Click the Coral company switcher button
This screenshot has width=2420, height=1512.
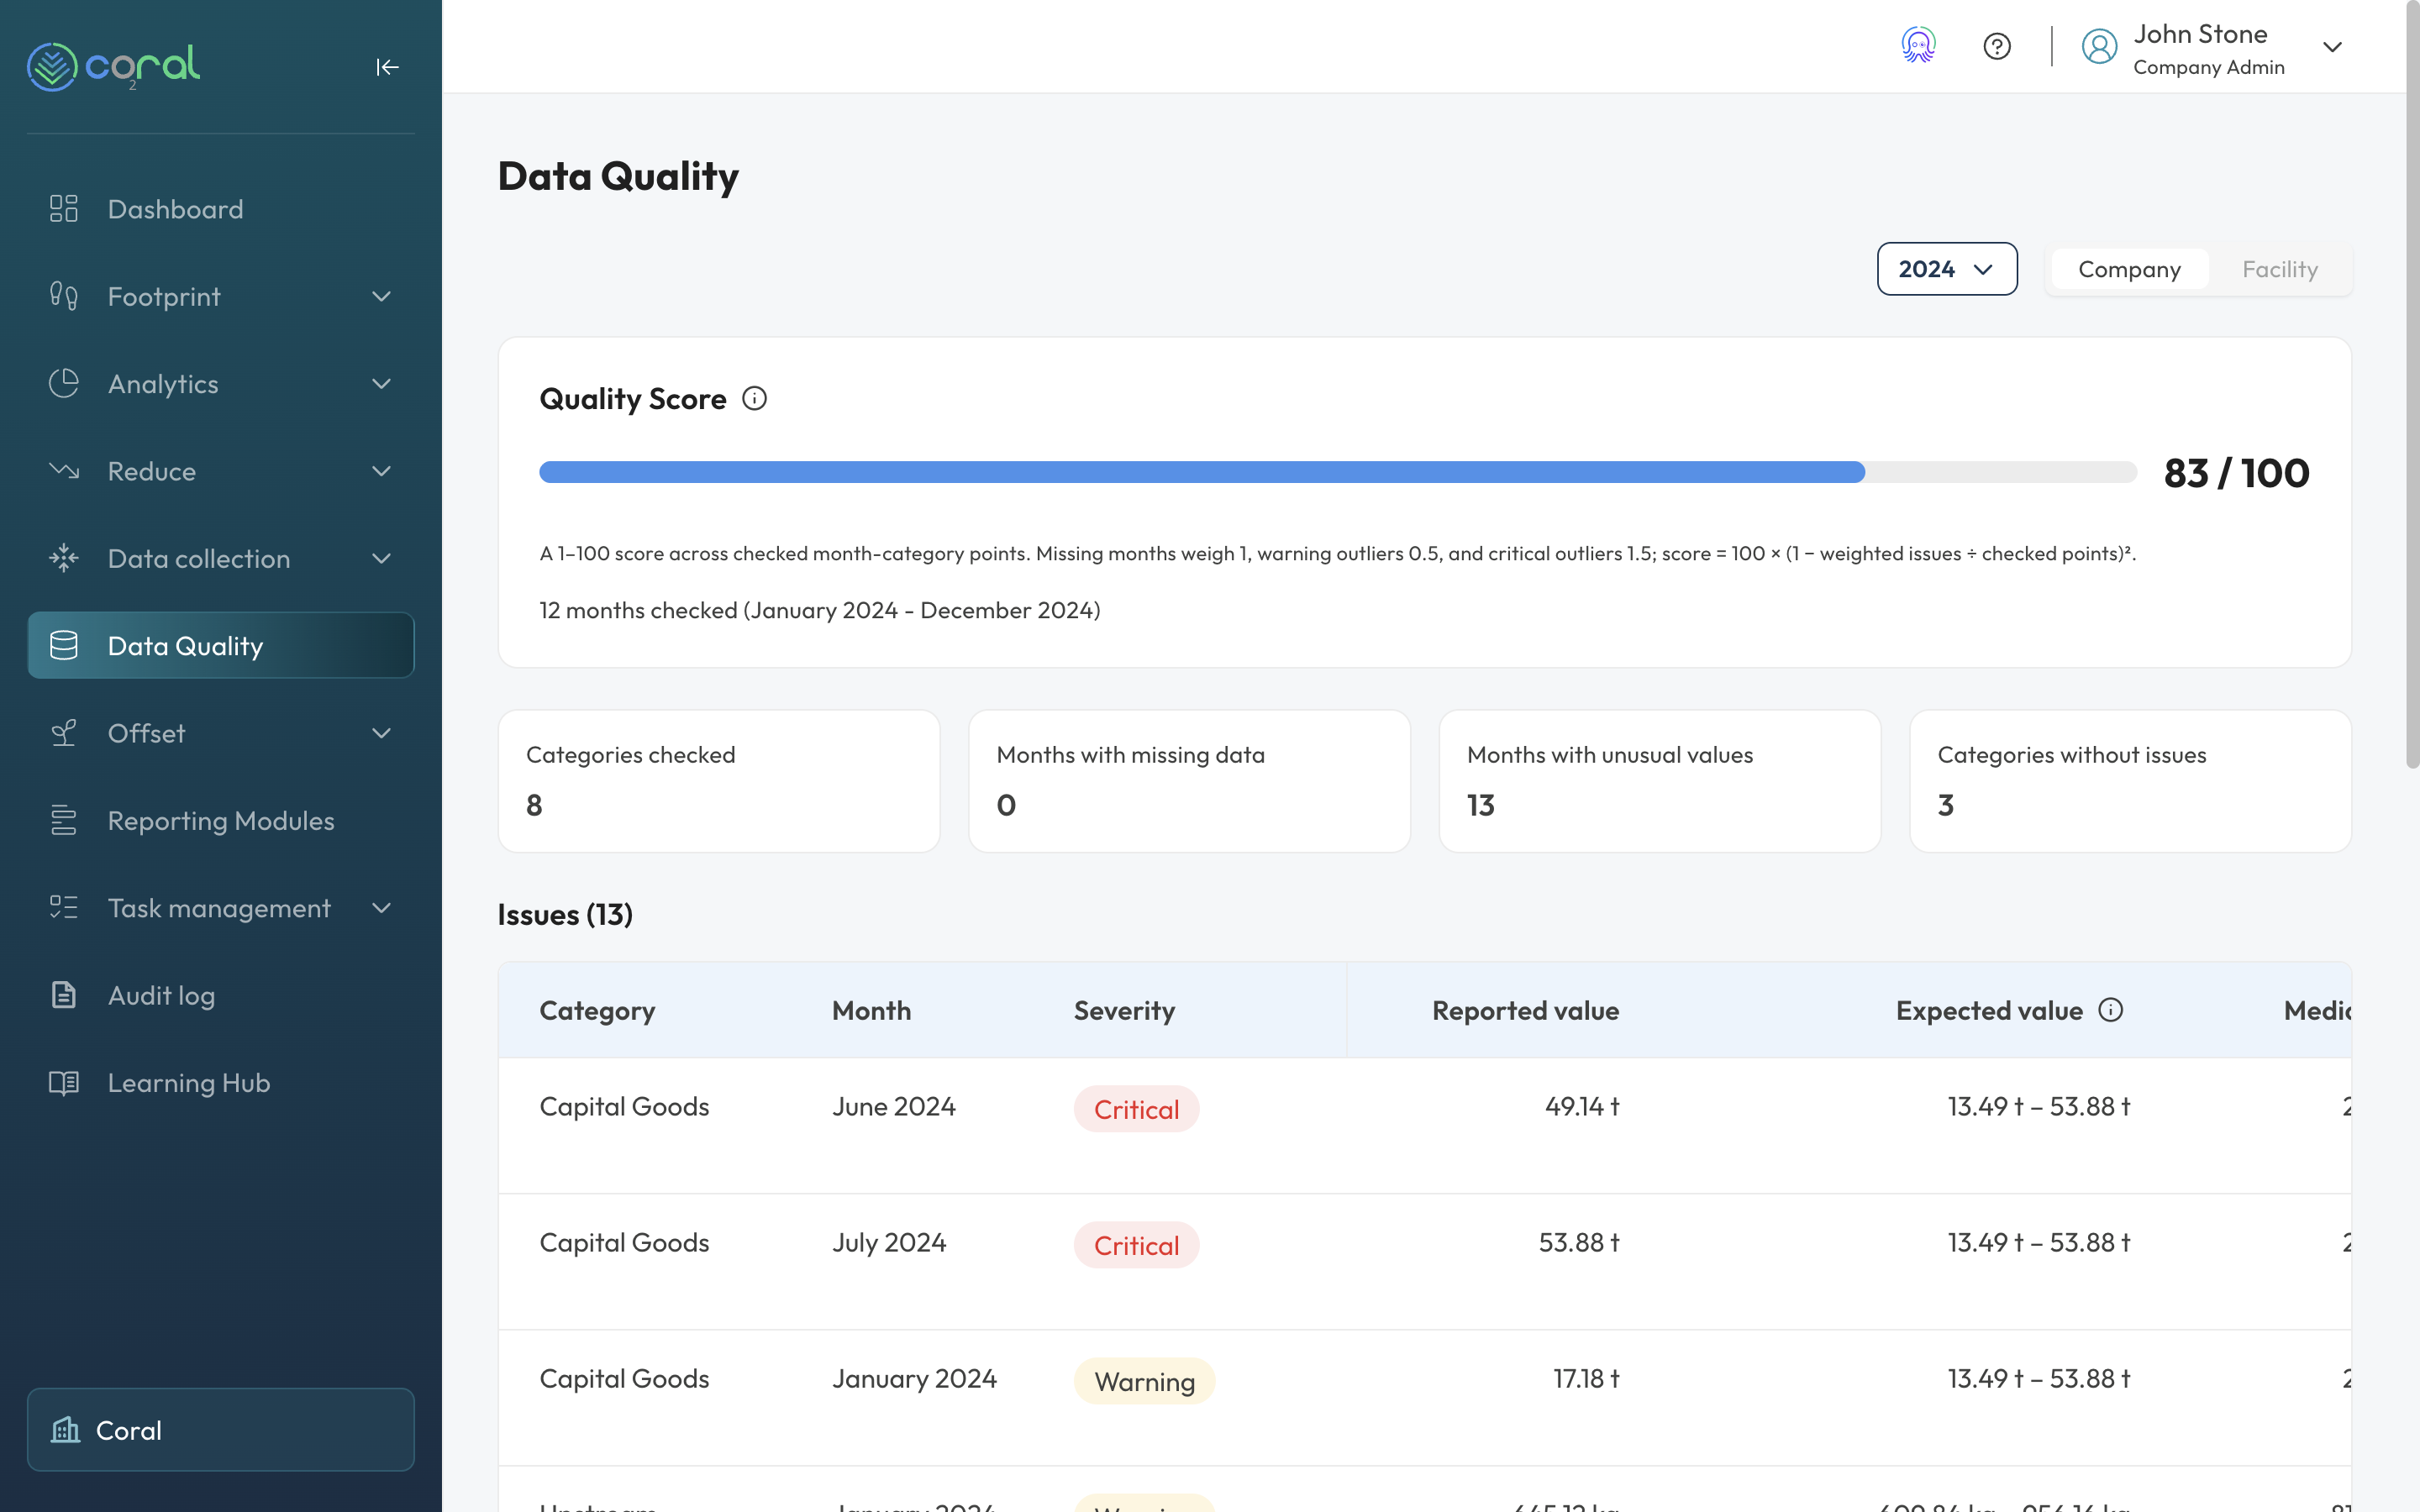coord(221,1430)
